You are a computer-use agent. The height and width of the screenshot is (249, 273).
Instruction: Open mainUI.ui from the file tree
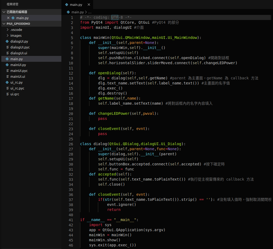pyautogui.click(x=31, y=77)
